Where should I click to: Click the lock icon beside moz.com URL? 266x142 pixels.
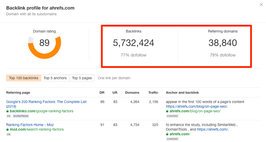coord(8,130)
